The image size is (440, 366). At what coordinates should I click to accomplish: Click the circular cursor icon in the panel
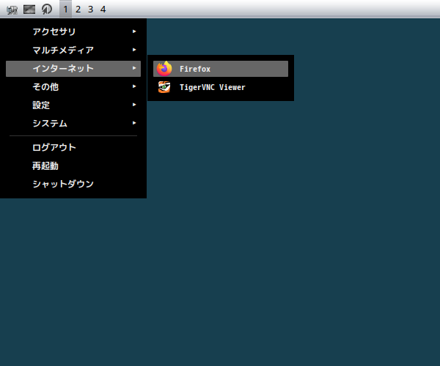[x=47, y=10]
